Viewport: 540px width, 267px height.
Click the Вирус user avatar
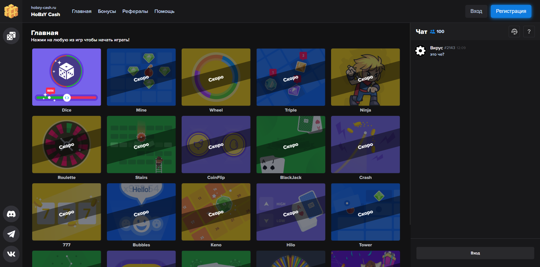click(420, 51)
